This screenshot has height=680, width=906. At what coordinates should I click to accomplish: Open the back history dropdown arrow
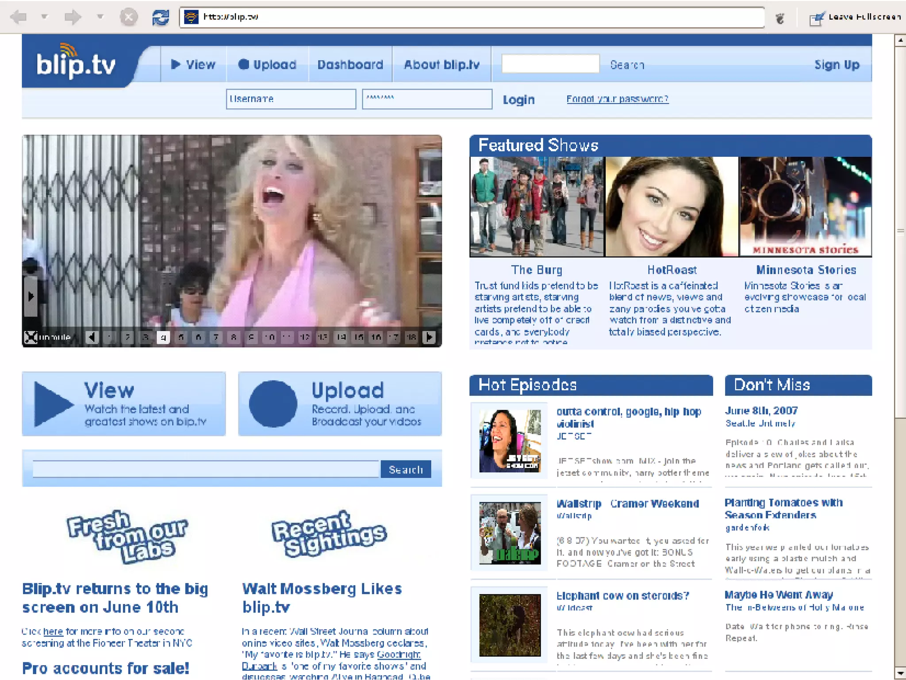(44, 17)
